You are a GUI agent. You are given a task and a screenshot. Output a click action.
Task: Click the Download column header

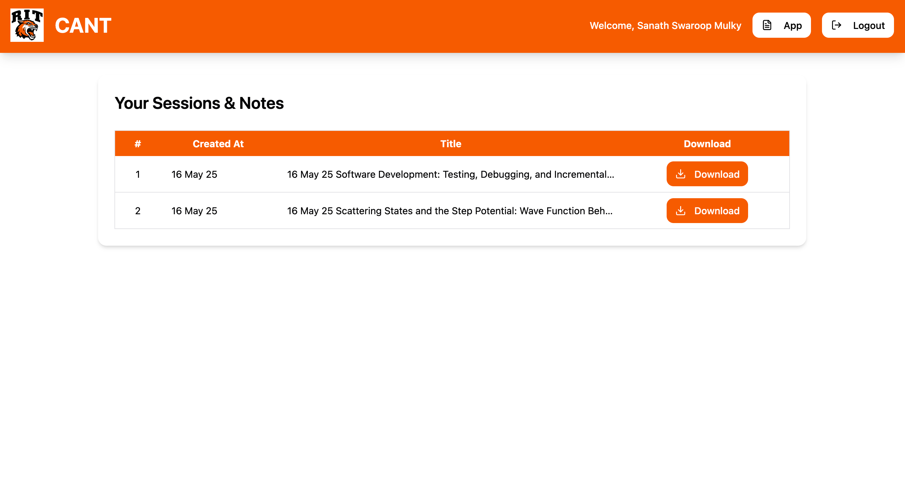[707, 144]
